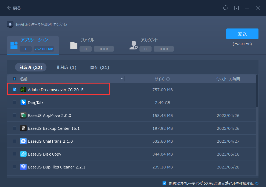266x187 pixels.
Task: Click the blue 転送 transfer button
Action: pos(242,34)
